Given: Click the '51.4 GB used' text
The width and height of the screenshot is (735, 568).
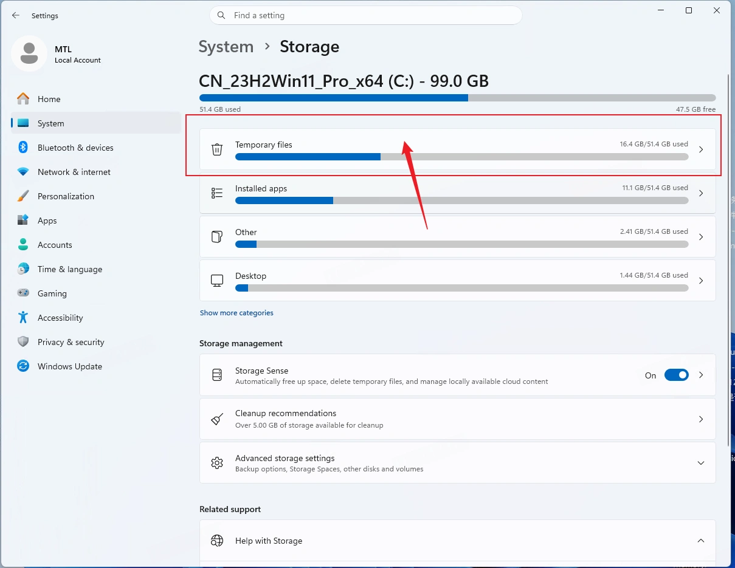Looking at the screenshot, I should 220,109.
